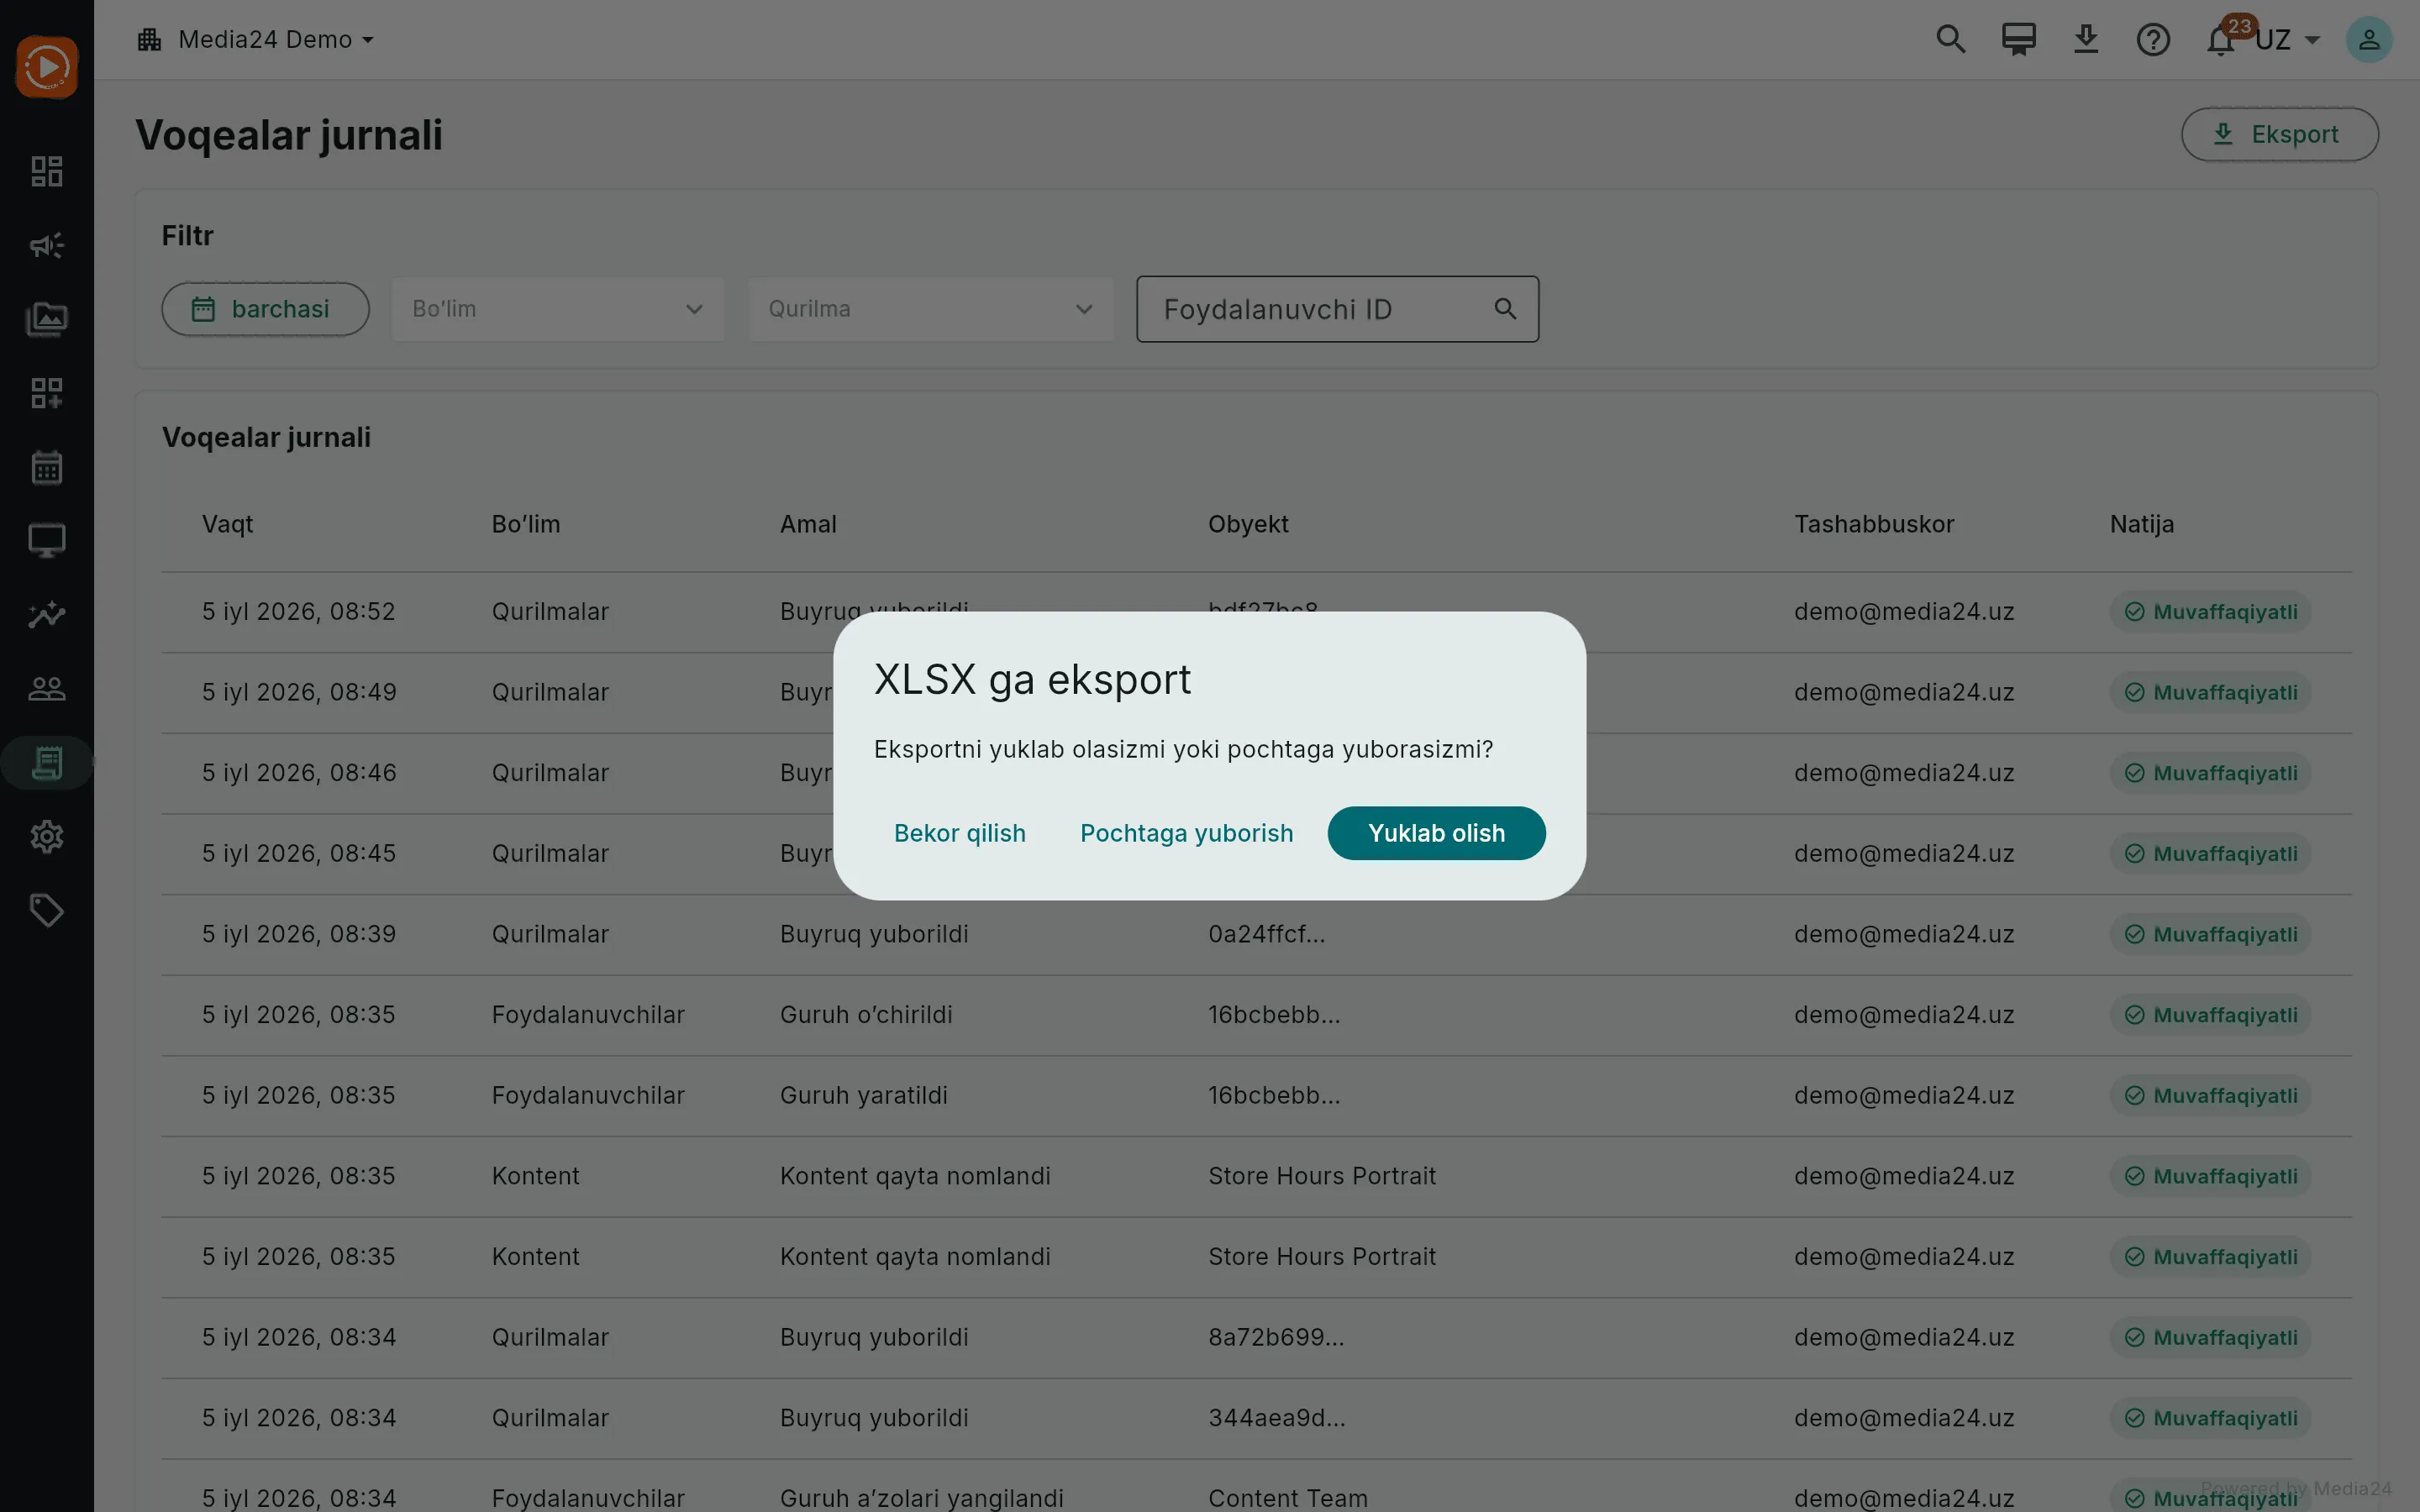Viewport: 2420px width, 1512px height.
Task: Open the campaigns megaphone icon
Action: pos(46,245)
